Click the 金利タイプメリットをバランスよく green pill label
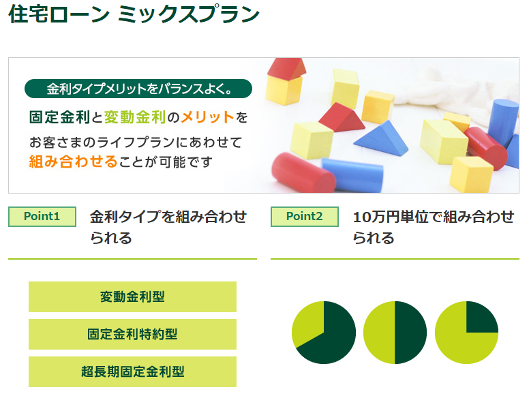 [138, 89]
